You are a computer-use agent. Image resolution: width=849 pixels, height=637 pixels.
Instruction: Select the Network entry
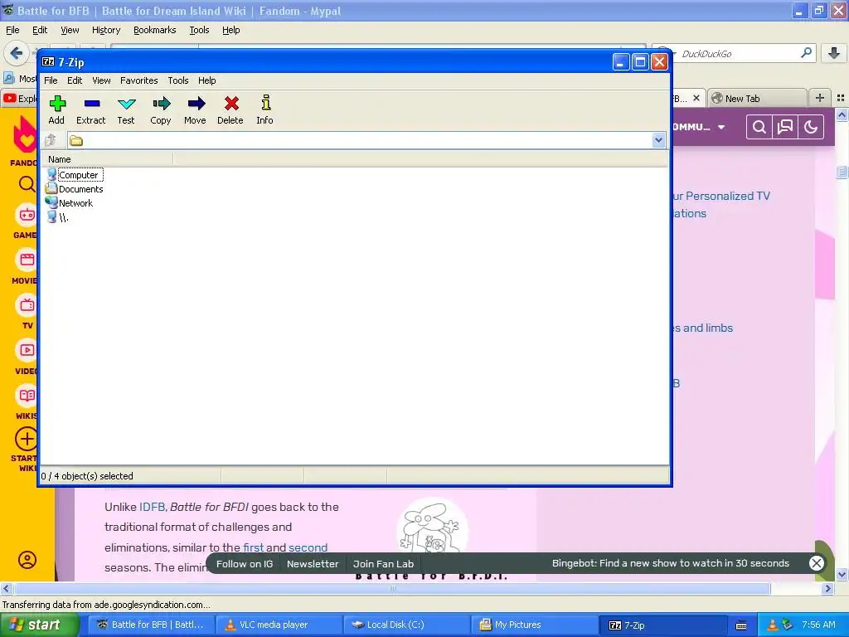70,203
